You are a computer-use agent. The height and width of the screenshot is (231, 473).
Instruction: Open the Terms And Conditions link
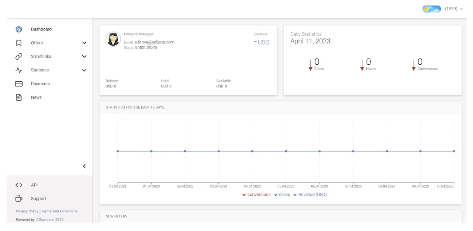click(59, 211)
